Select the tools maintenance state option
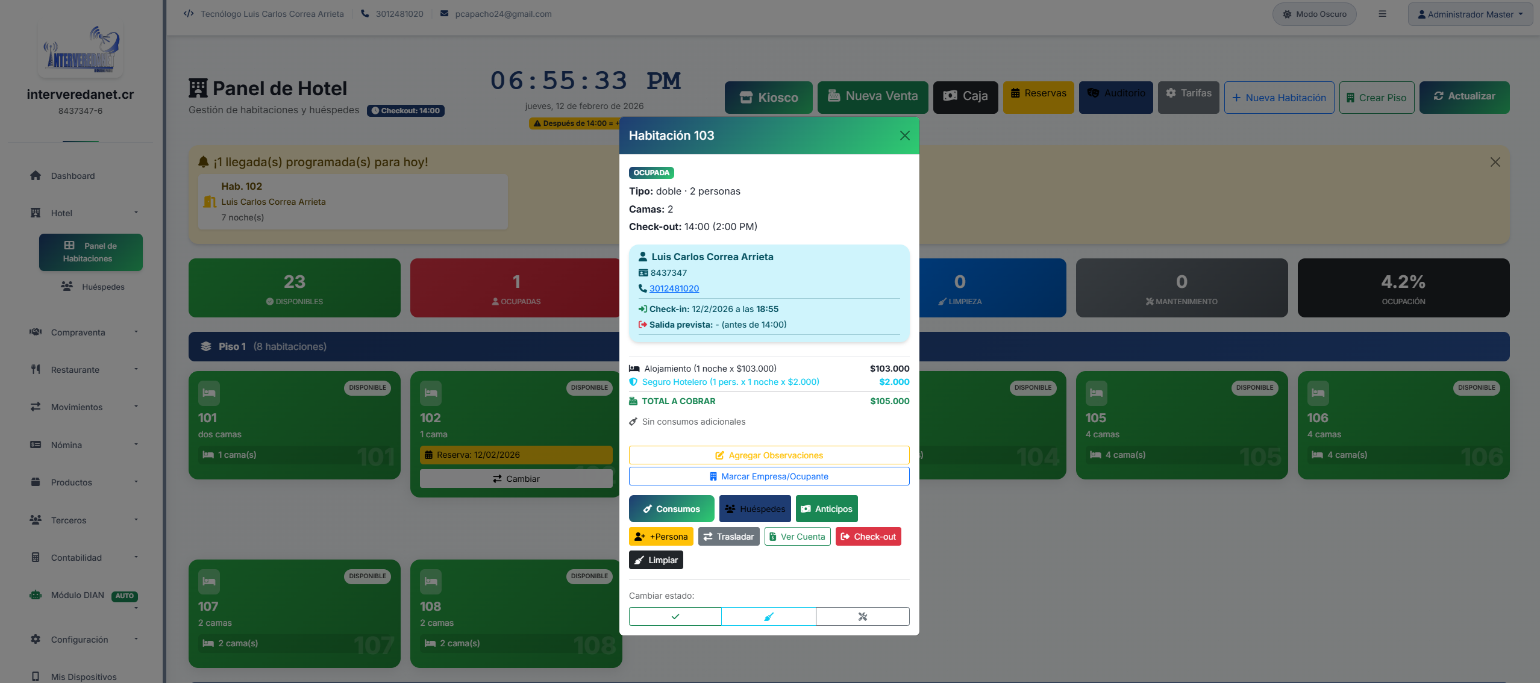Screen dimensions: 1540x683 point(862,616)
